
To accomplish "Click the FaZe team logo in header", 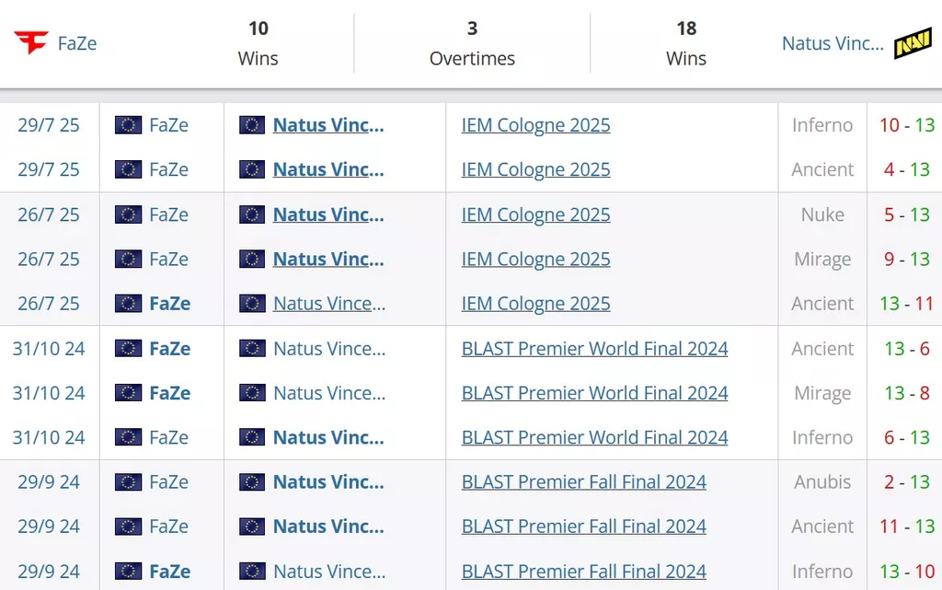I will click(31, 43).
